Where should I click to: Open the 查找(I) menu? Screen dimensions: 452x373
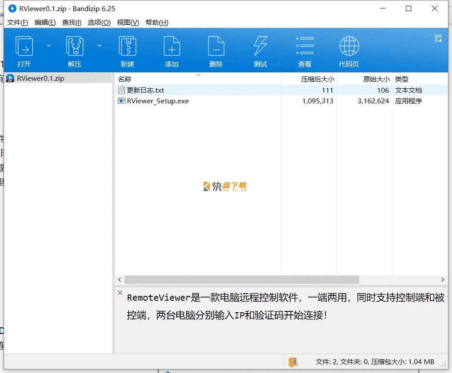(x=71, y=23)
